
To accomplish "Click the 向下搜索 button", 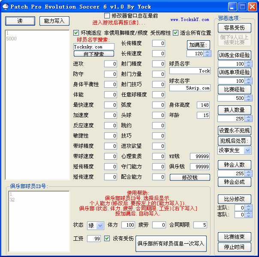I will (94, 54).
